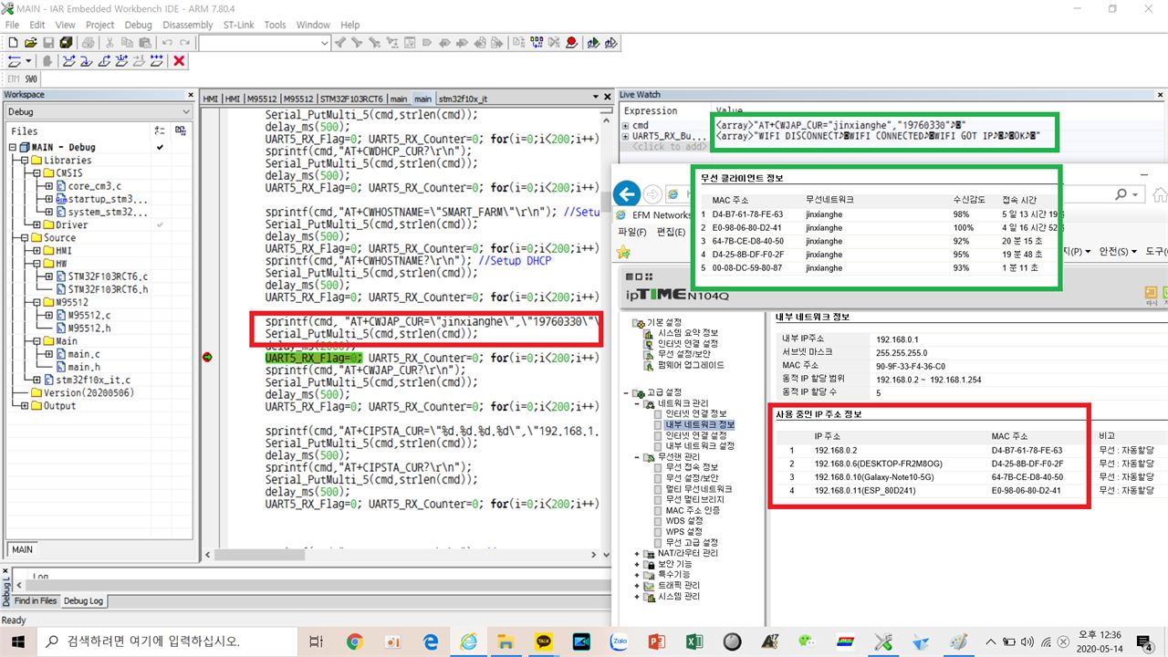This screenshot has width=1168, height=657.
Task: Click the Save All toolbar icon
Action: click(66, 43)
